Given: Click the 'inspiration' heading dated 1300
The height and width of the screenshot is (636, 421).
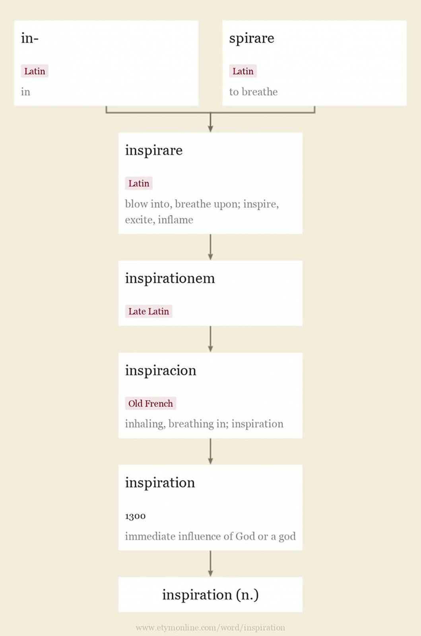Looking at the screenshot, I should [160, 483].
